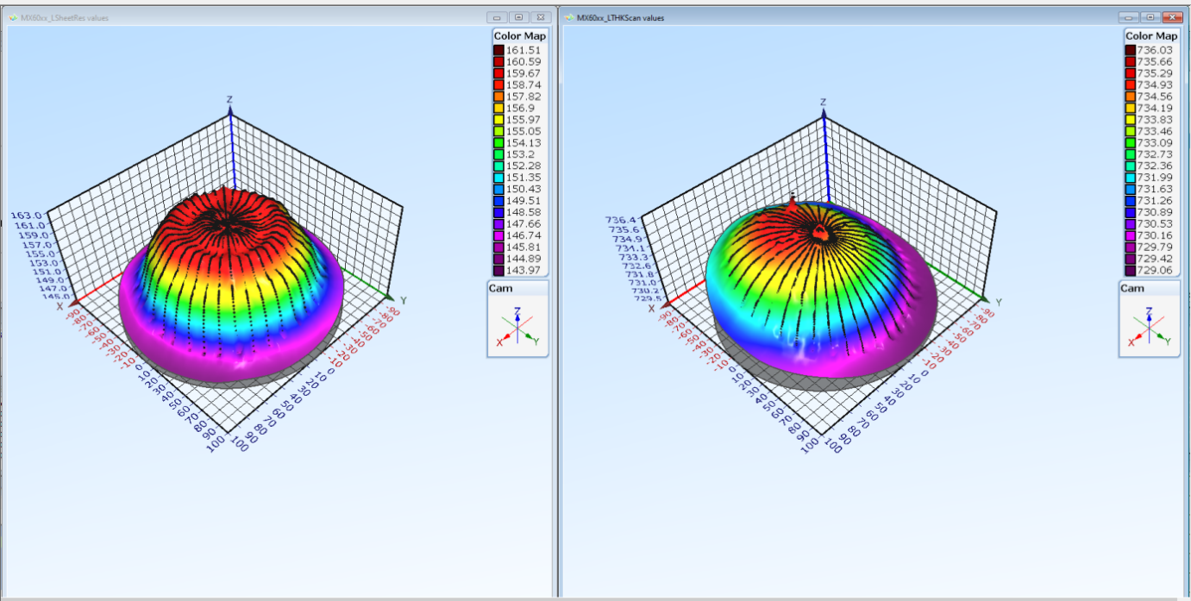Pick the 733.09 green color swatch
The image size is (1191, 601).
[1130, 142]
